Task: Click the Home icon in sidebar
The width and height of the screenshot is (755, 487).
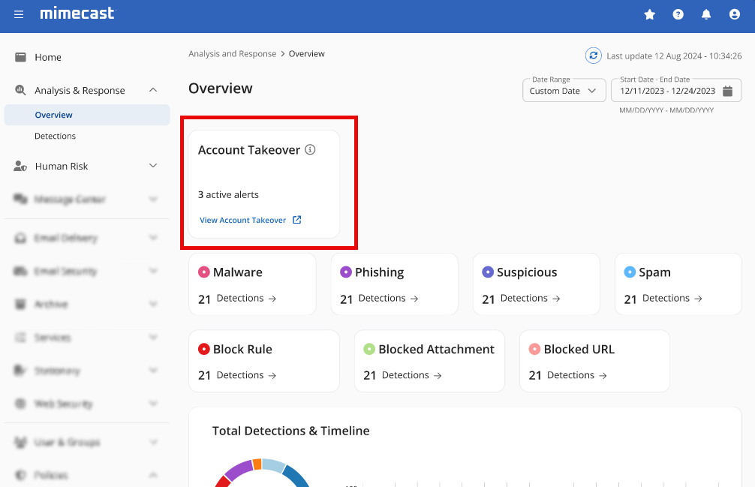Action: 20,57
